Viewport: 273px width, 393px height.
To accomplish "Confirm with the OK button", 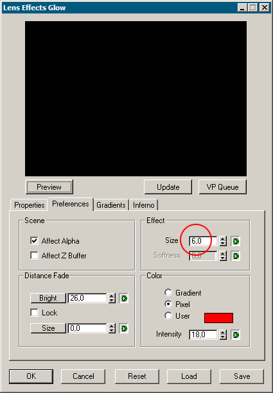I will [x=31, y=376].
